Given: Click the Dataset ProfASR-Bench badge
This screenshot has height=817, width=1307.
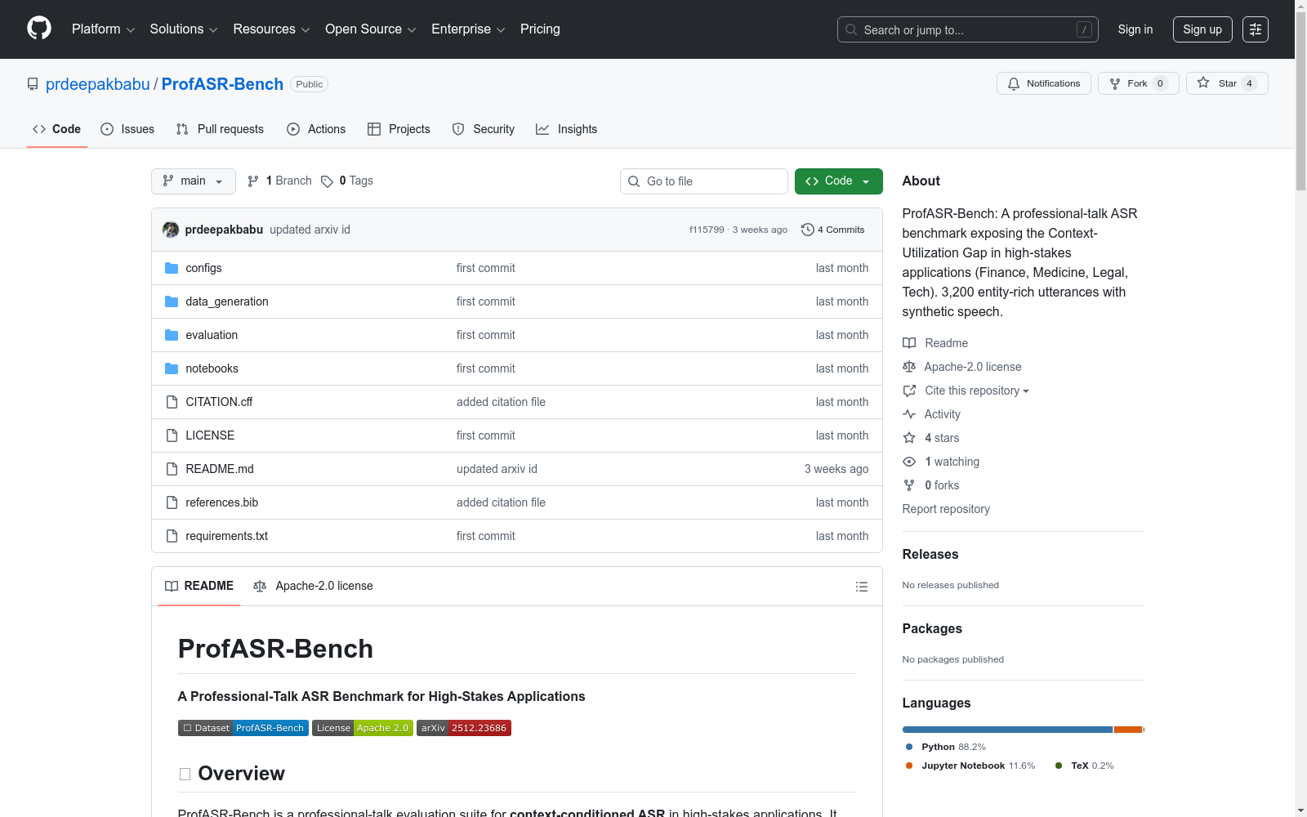Looking at the screenshot, I should pos(243,728).
